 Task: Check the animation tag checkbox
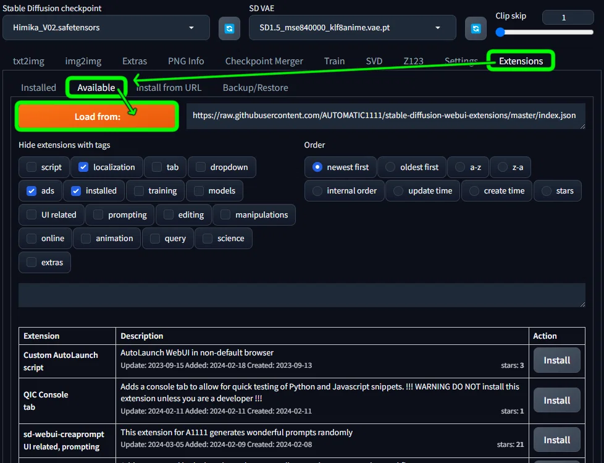click(x=86, y=238)
